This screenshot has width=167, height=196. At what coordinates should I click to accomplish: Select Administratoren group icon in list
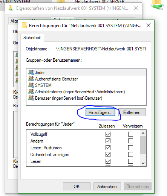tap(31, 91)
